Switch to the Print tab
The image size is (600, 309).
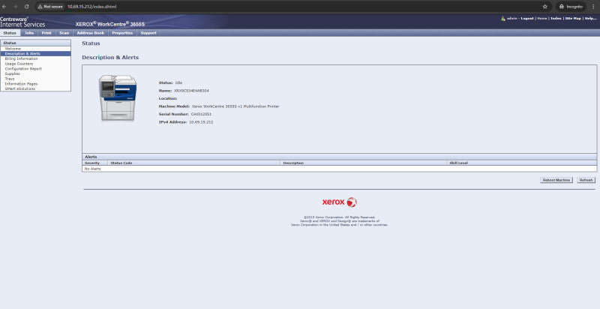pyautogui.click(x=46, y=33)
